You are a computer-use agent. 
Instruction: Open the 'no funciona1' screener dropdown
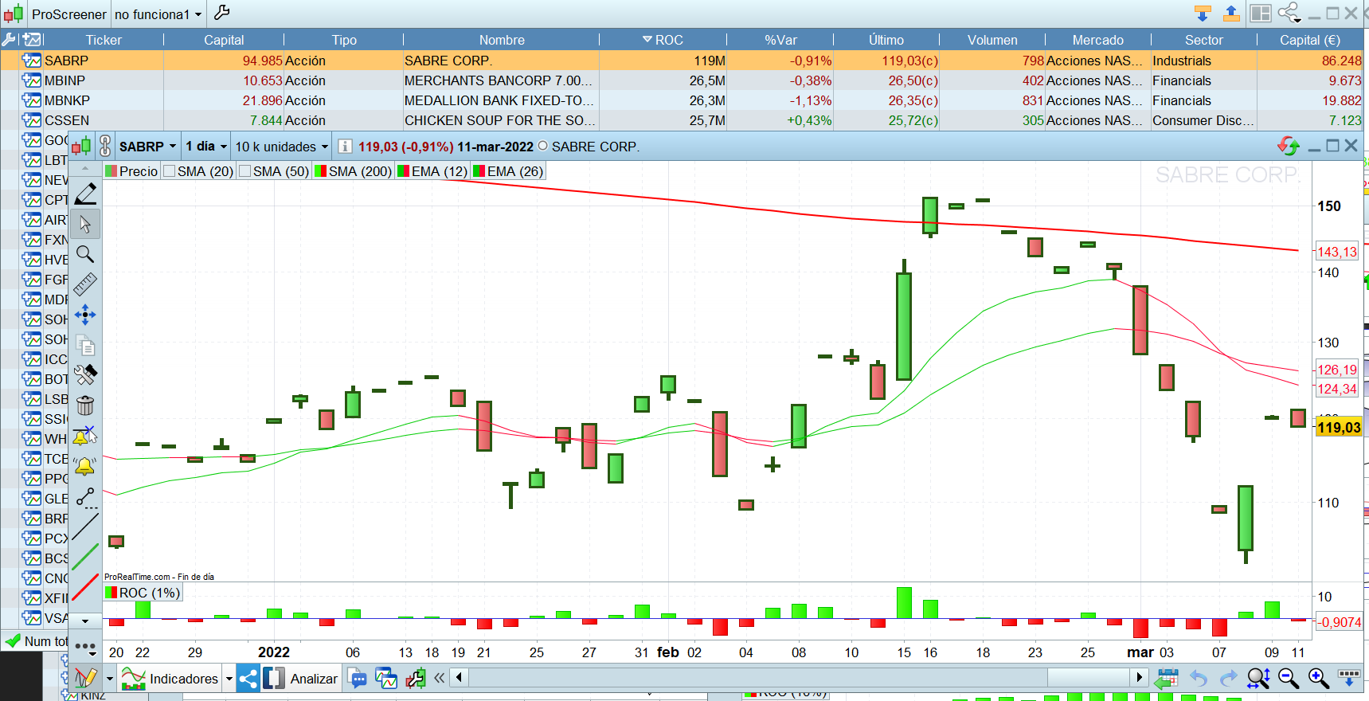coord(158,14)
